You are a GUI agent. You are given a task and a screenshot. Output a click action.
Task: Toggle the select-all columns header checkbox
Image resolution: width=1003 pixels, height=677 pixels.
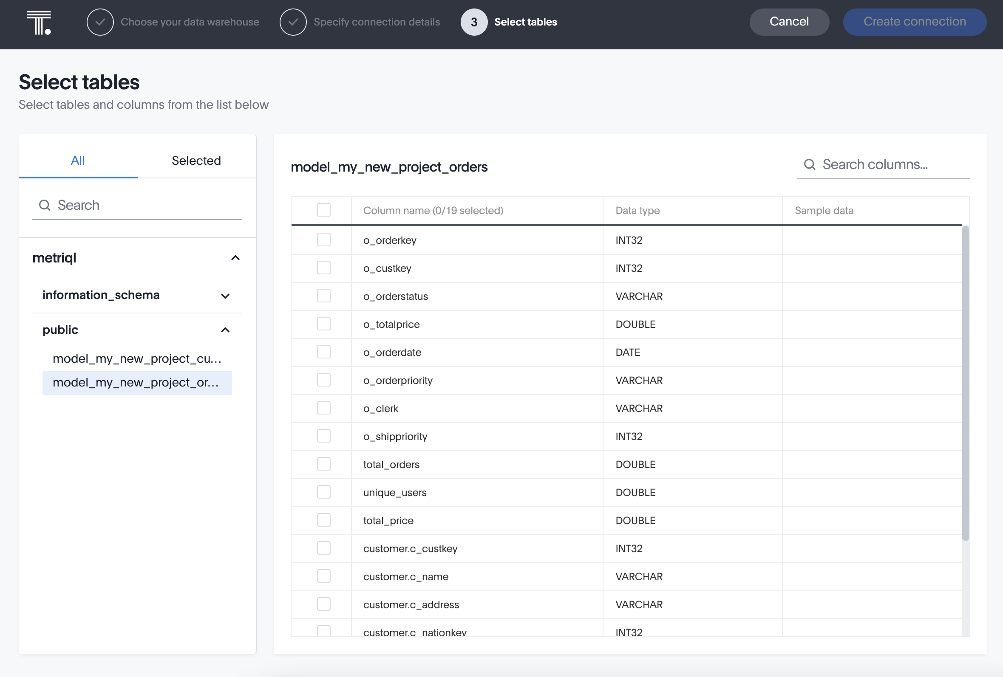tap(324, 210)
